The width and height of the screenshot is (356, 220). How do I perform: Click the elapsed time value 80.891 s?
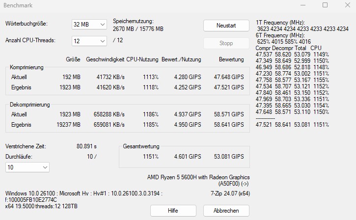[x=86, y=146]
